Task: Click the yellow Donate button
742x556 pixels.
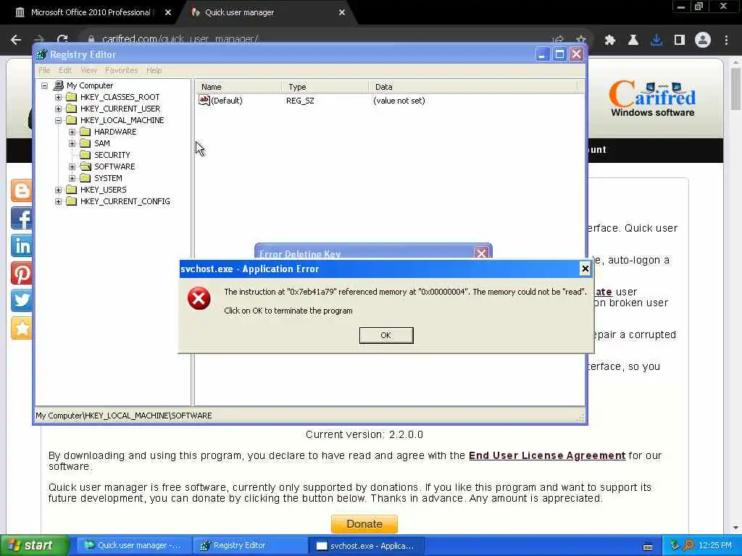Action: (364, 524)
